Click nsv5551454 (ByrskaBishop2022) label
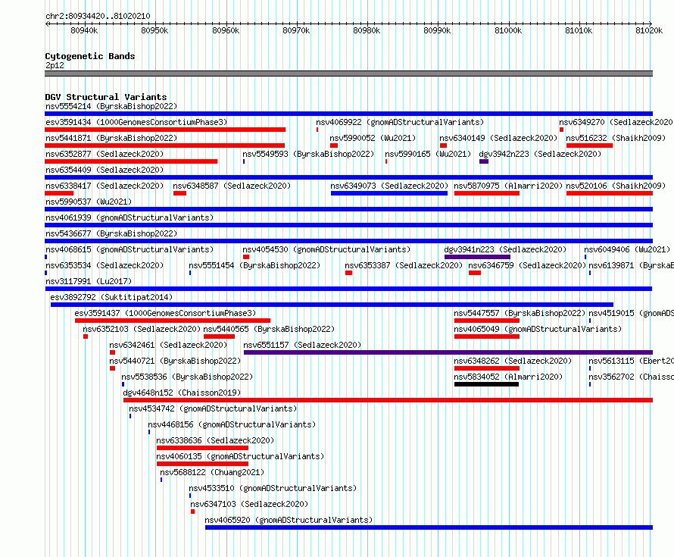 pos(254,265)
